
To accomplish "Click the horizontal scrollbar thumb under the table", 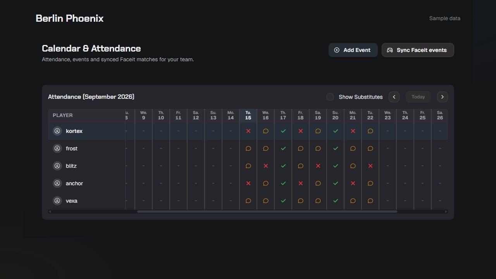I will 267,212.
